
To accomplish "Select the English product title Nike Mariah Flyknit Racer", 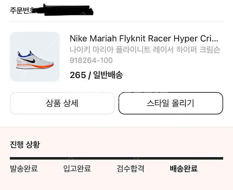I will [120, 38].
